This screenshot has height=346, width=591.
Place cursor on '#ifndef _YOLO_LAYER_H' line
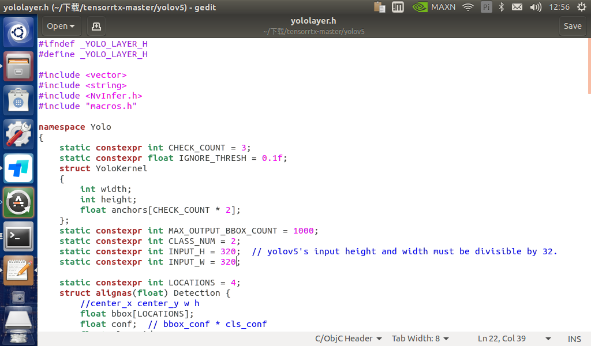pyautogui.click(x=93, y=44)
